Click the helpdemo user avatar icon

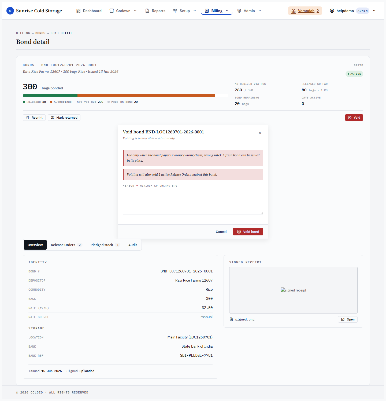[332, 11]
